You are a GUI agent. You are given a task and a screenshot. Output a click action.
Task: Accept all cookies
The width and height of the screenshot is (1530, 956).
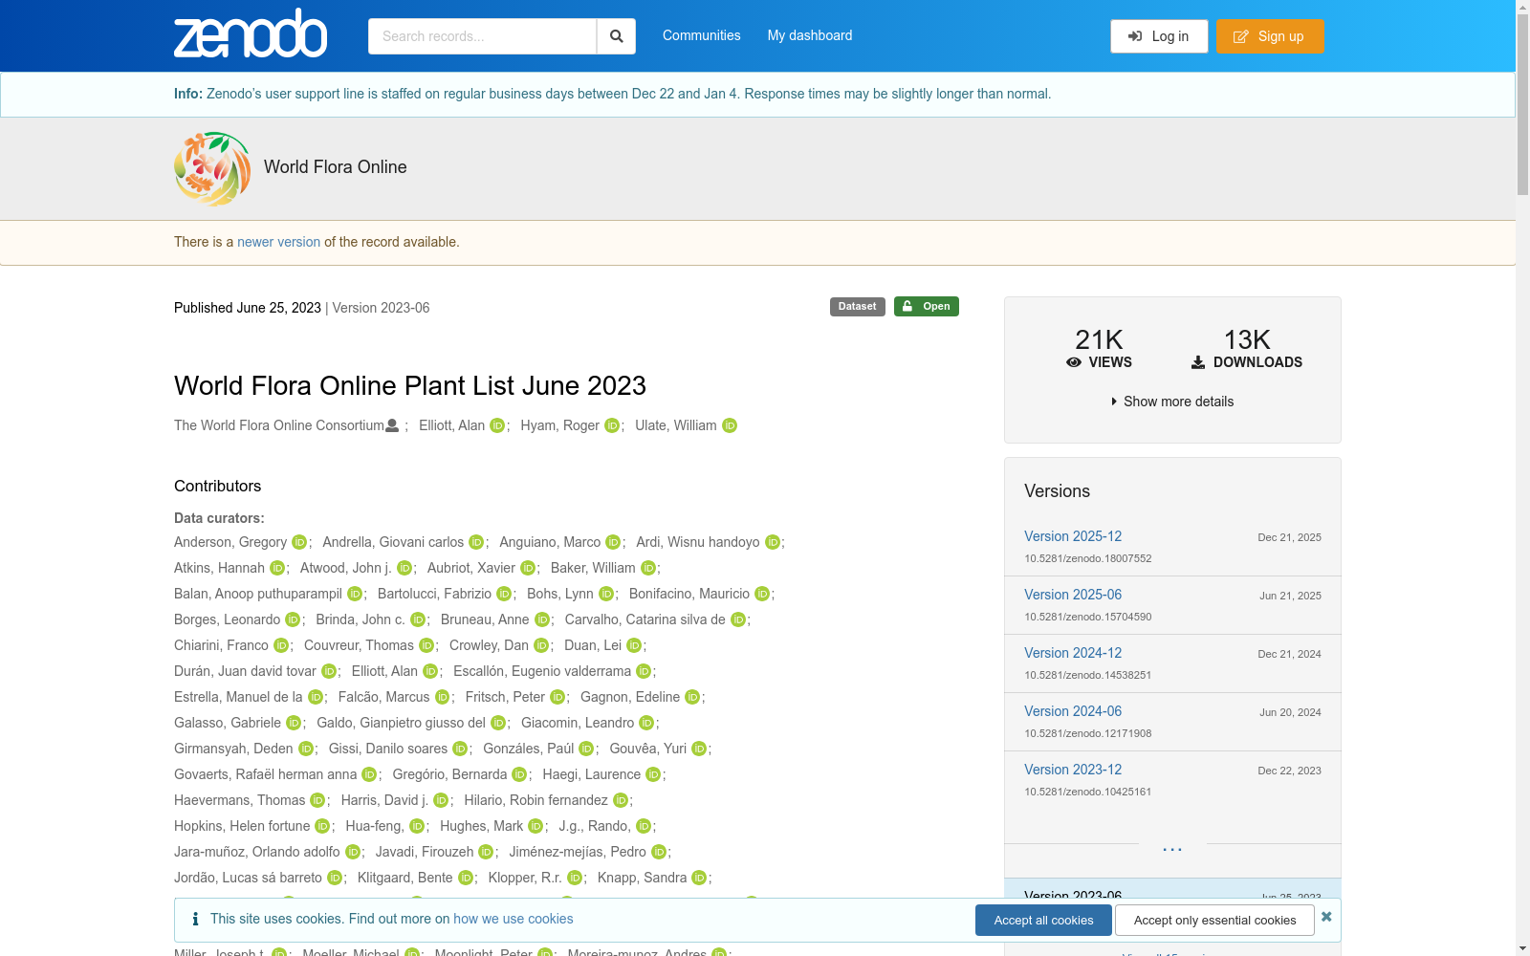click(x=1043, y=921)
